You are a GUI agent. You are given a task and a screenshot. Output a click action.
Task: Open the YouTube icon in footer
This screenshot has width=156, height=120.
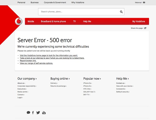click(x=44, y=112)
